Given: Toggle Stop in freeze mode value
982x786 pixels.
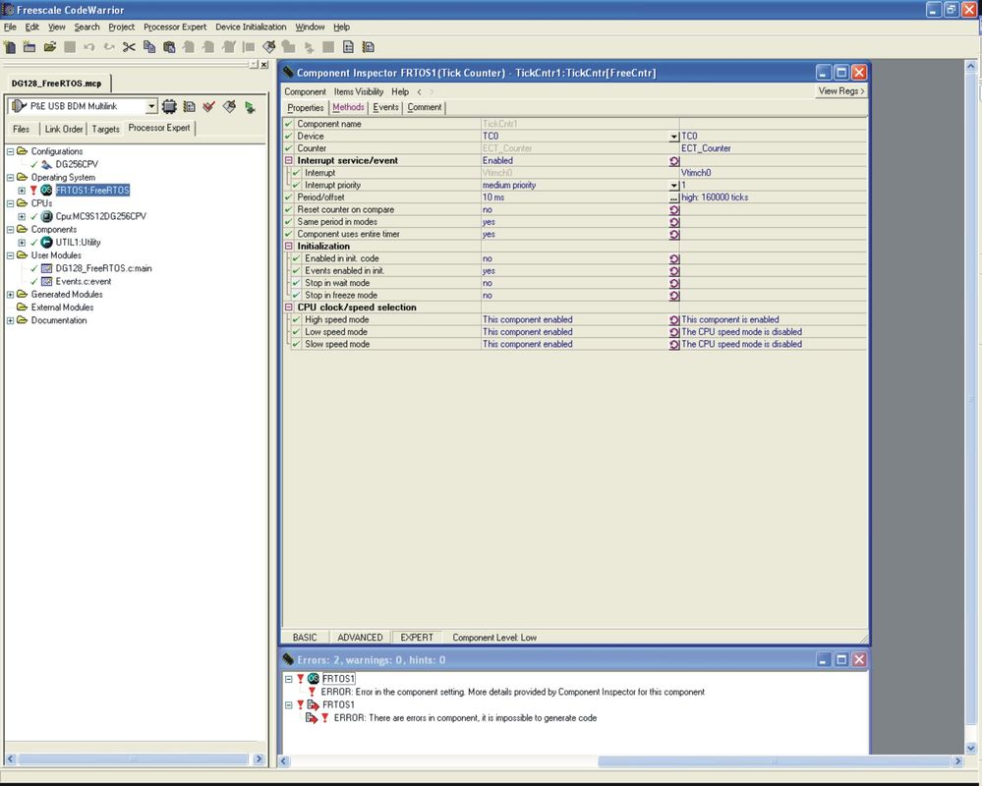Looking at the screenshot, I should click(x=674, y=296).
